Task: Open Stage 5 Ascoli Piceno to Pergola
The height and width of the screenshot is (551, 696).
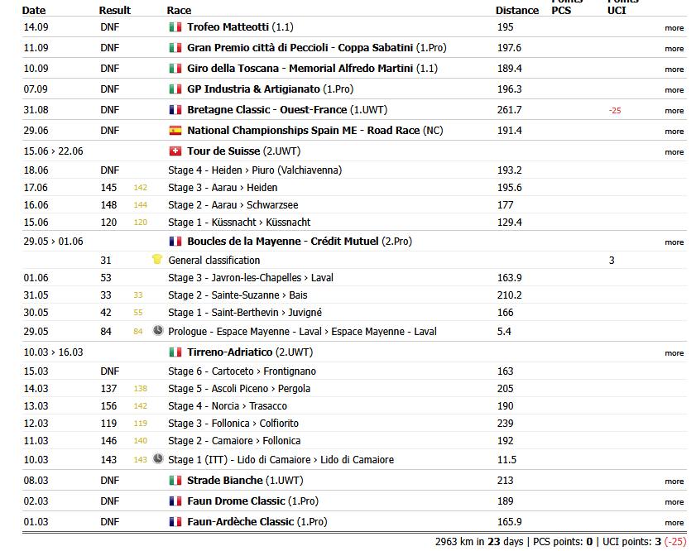Action: pos(239,389)
